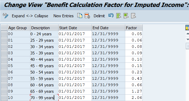The height and width of the screenshot is (101, 189).
Task: Click the '55 - 59 years' description cell
Action: (x=44, y=78)
